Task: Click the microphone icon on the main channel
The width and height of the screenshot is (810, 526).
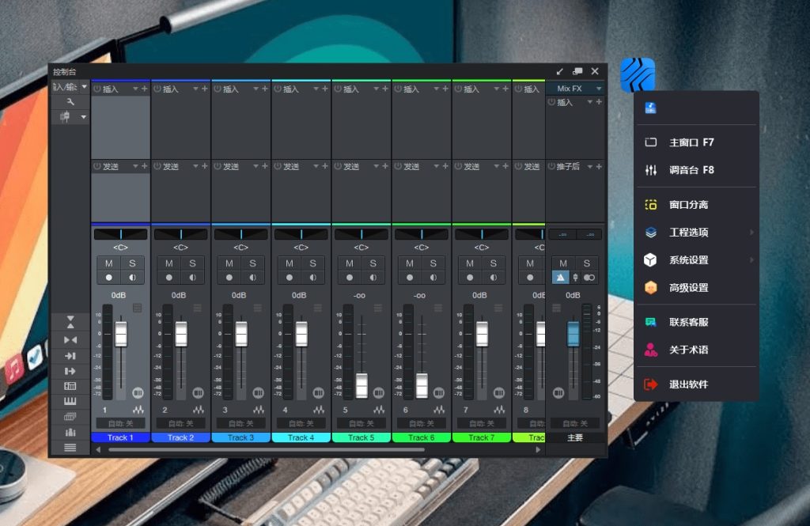Action: coord(575,278)
